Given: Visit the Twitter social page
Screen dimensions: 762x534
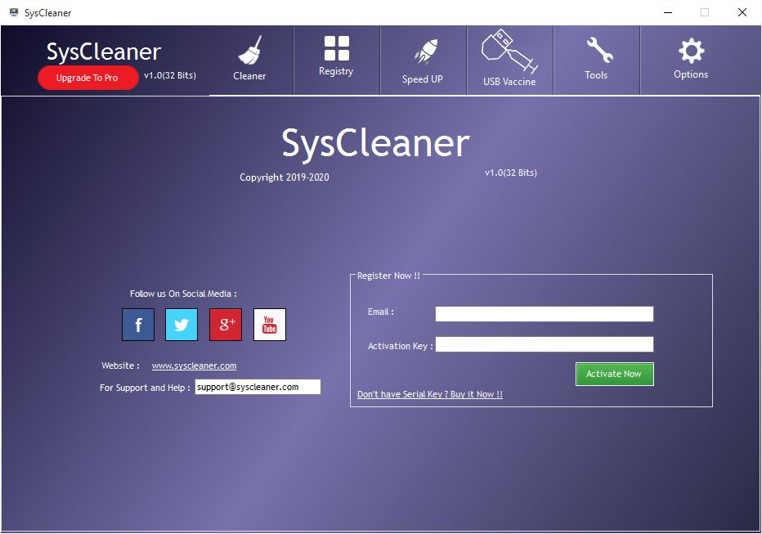Looking at the screenshot, I should point(182,325).
